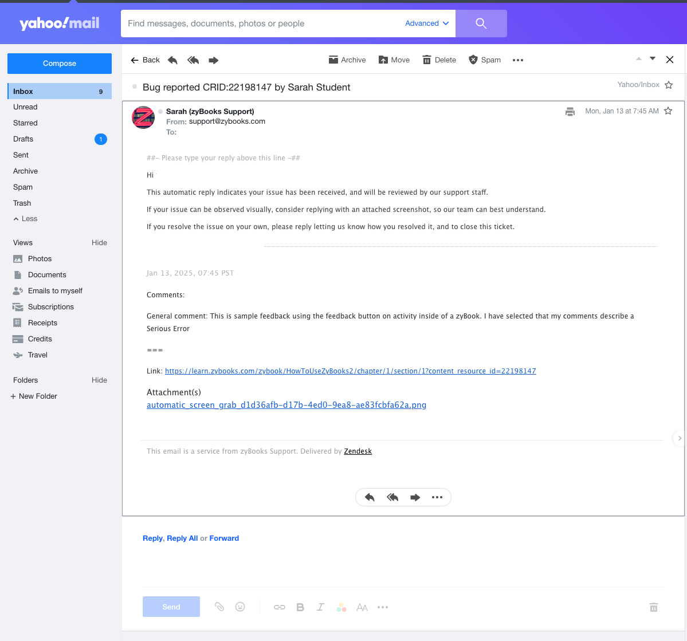Click the search input field
The image size is (687, 641).
pyautogui.click(x=262, y=23)
